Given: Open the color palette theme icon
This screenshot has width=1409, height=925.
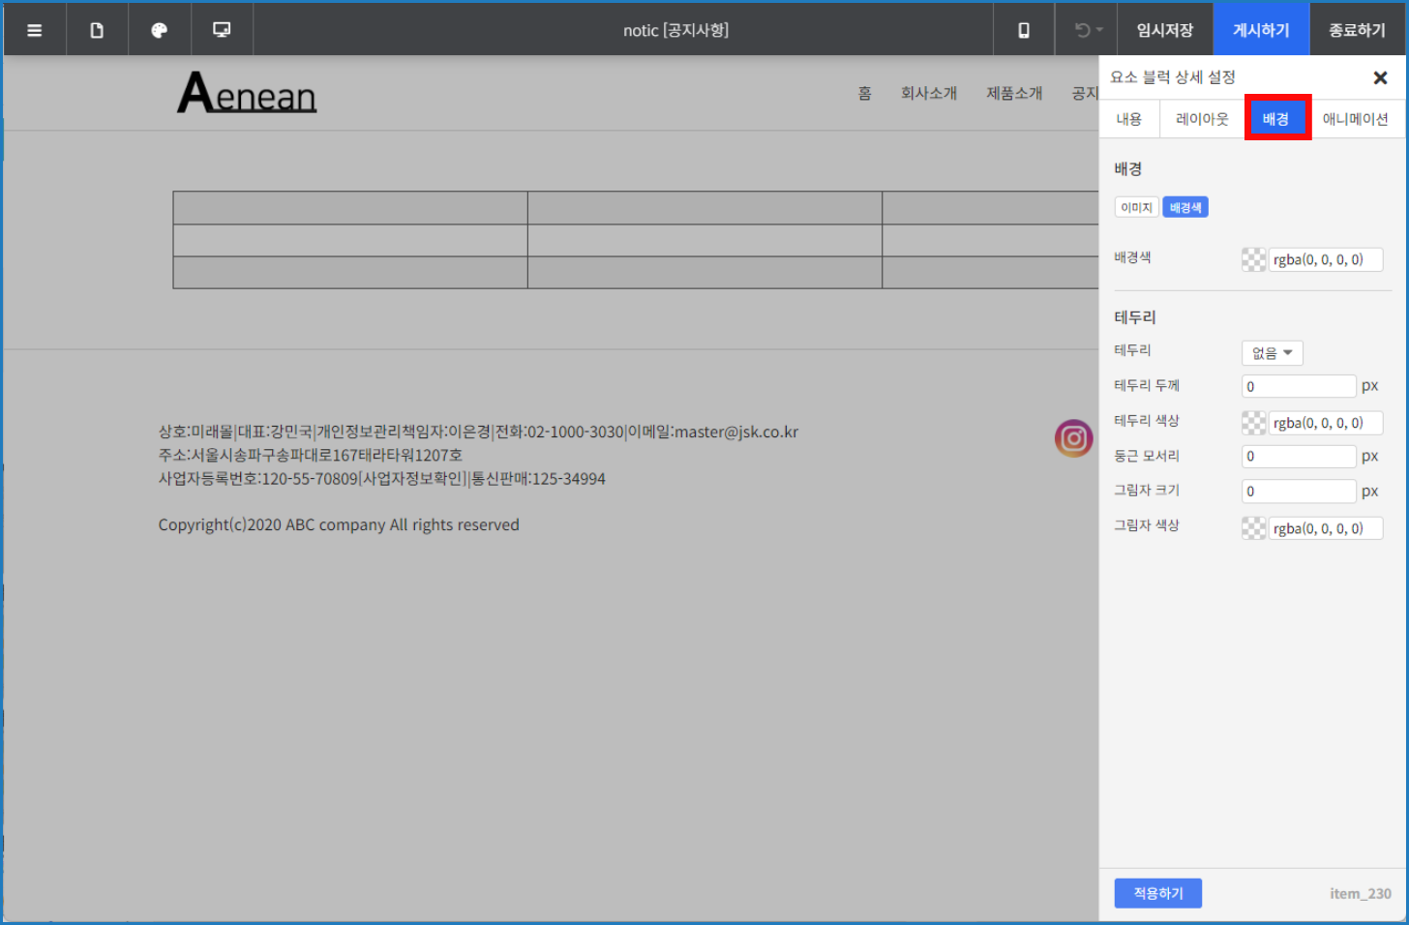Looking at the screenshot, I should [x=160, y=30].
